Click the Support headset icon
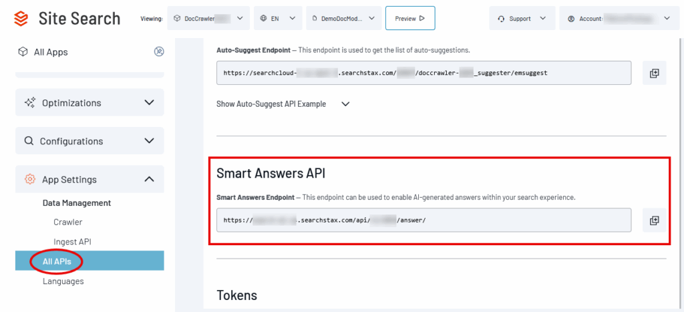Screen dimensions: 684x312 (501, 19)
